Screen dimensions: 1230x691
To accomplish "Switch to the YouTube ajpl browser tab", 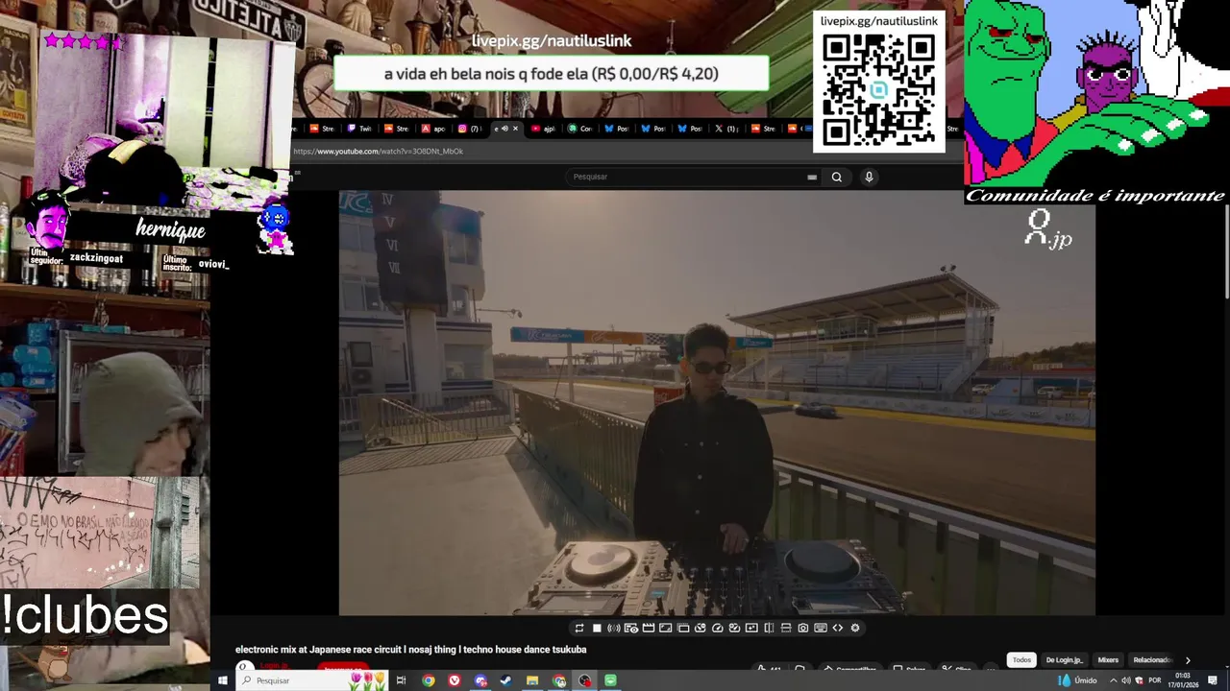I will 544,129.
